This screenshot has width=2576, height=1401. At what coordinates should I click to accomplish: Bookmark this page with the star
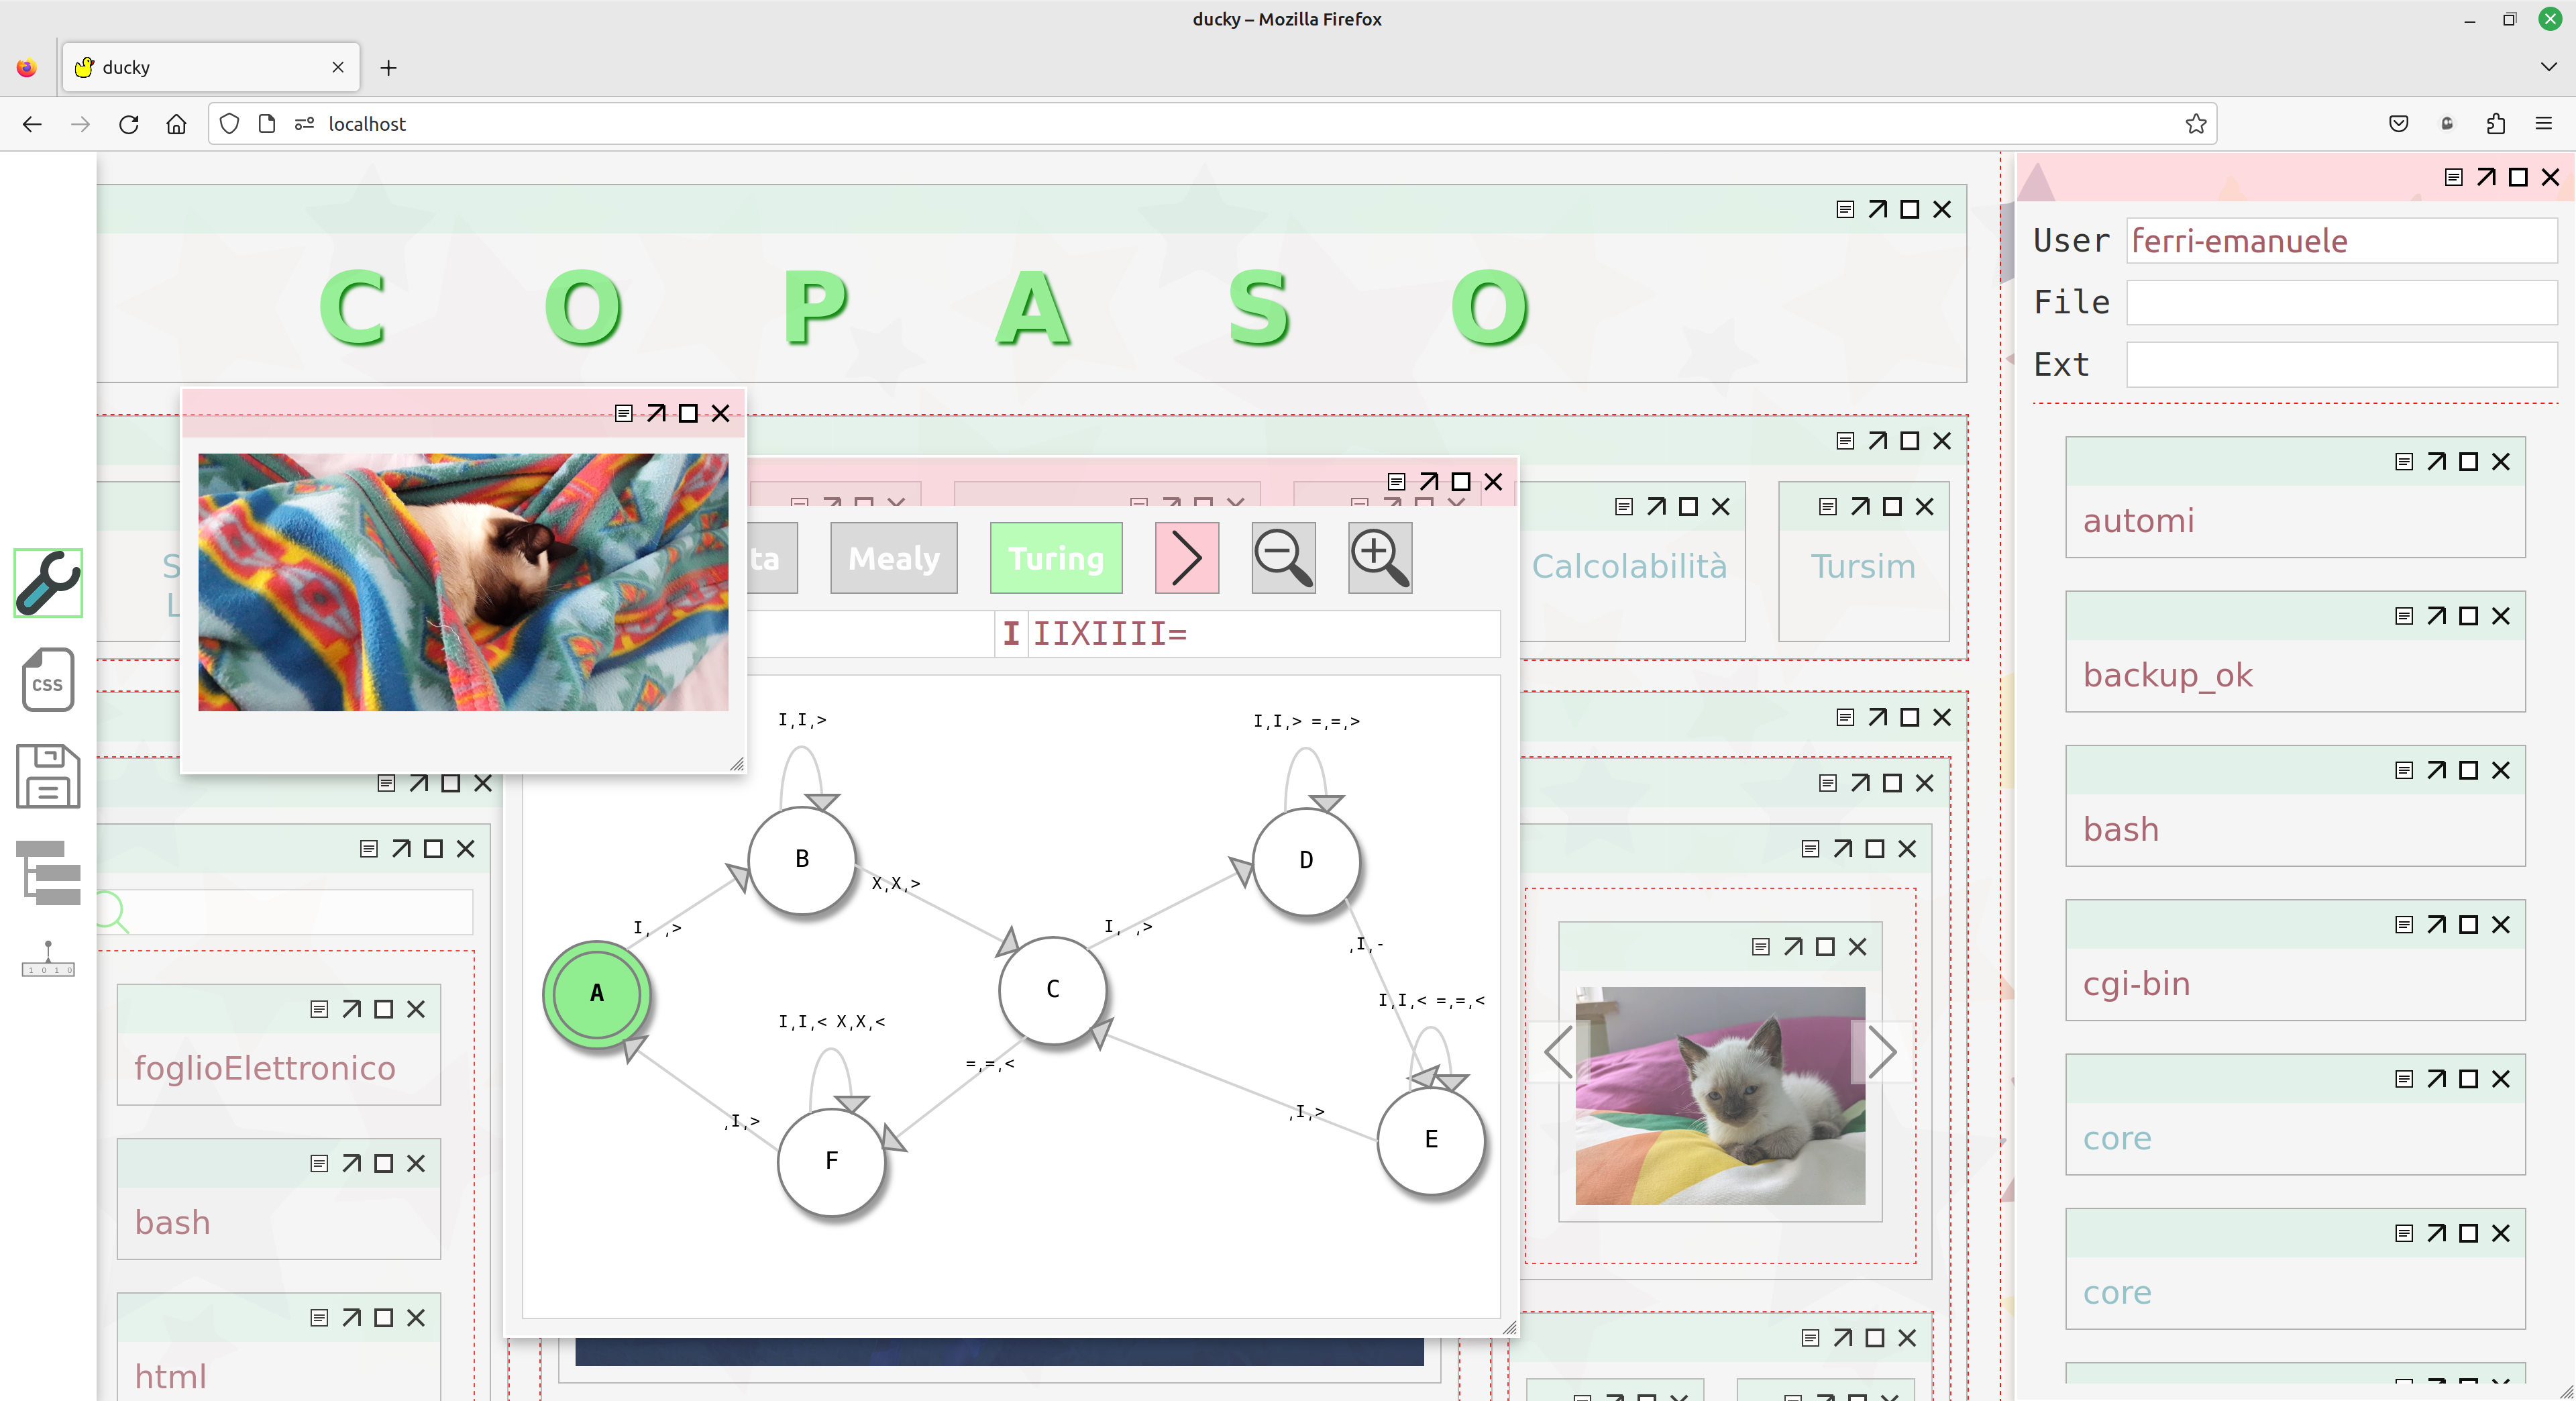[2196, 124]
